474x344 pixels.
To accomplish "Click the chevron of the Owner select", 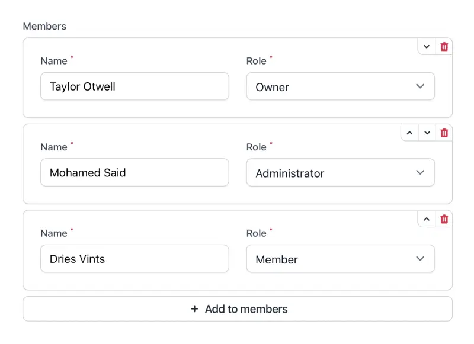I will [x=420, y=86].
